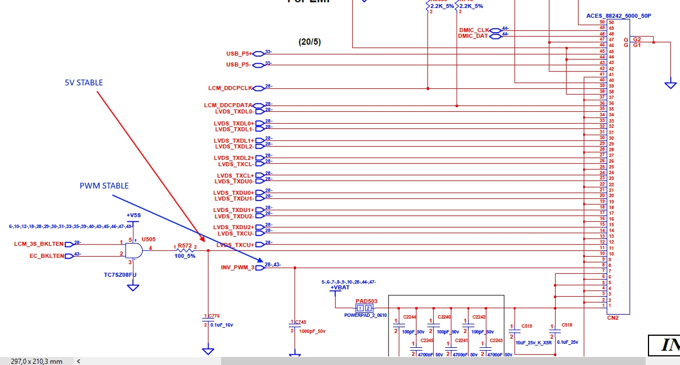Click the LVDS_TXCU- net label

[236, 233]
